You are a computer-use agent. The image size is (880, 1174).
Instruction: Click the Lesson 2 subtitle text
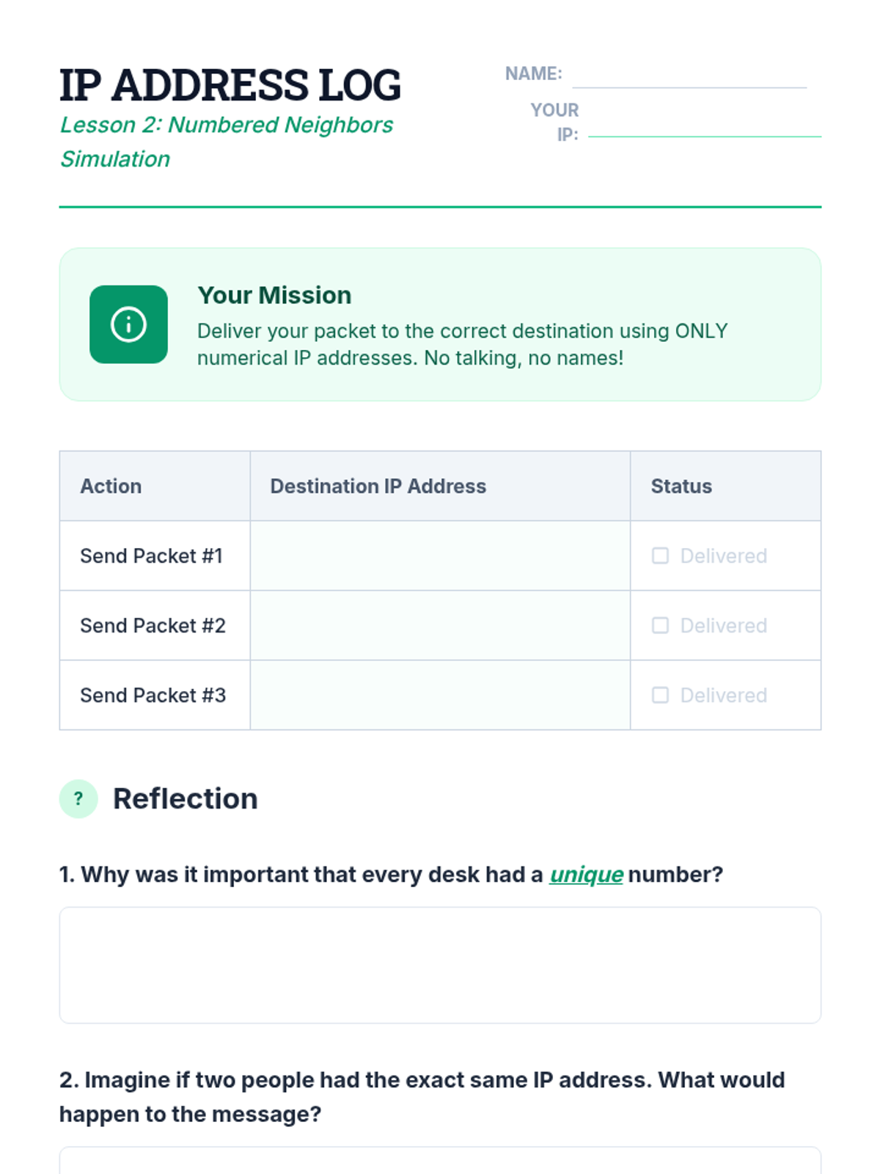click(x=226, y=125)
